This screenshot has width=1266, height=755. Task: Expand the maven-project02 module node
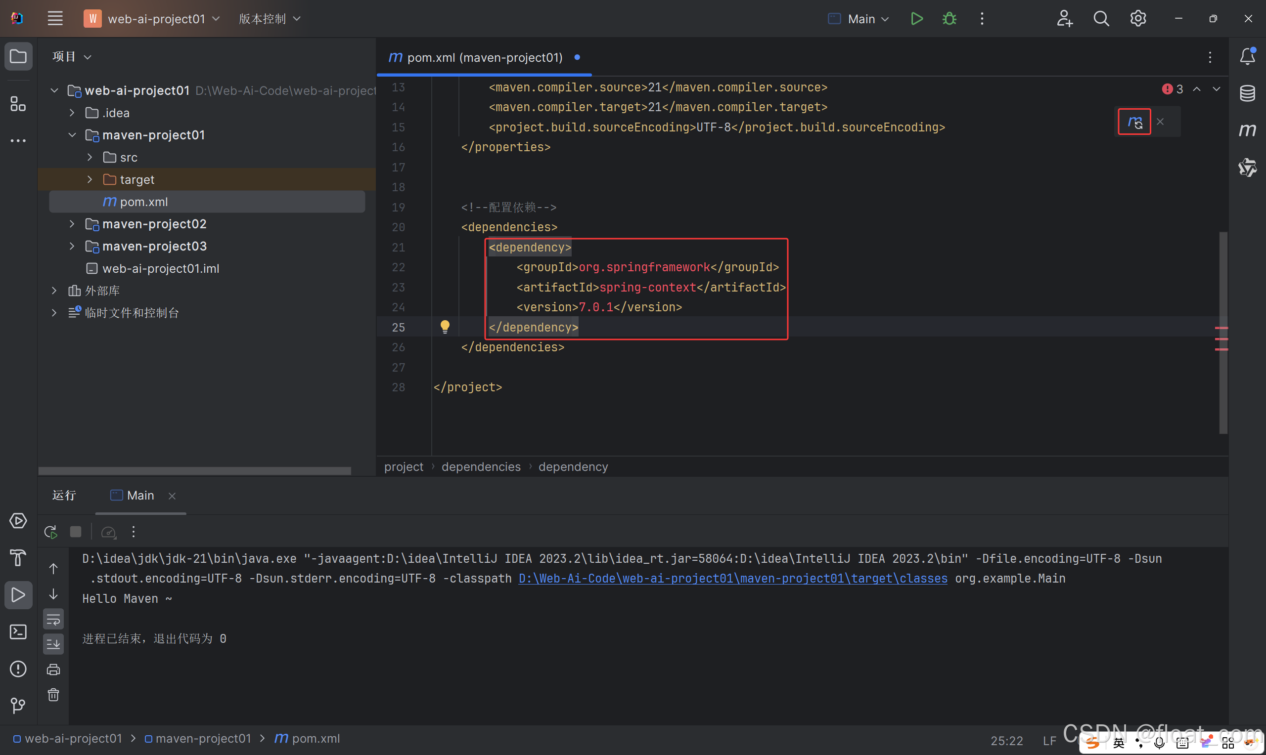72,224
